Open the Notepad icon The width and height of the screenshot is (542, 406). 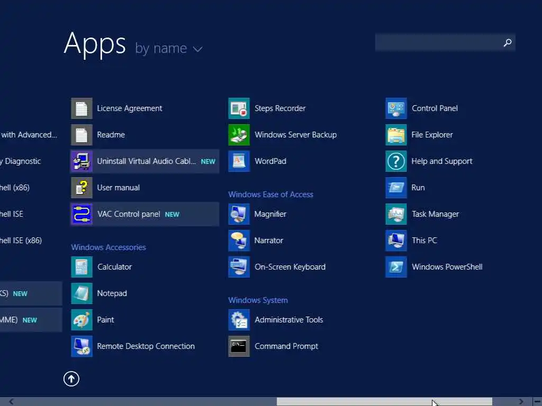pos(82,293)
